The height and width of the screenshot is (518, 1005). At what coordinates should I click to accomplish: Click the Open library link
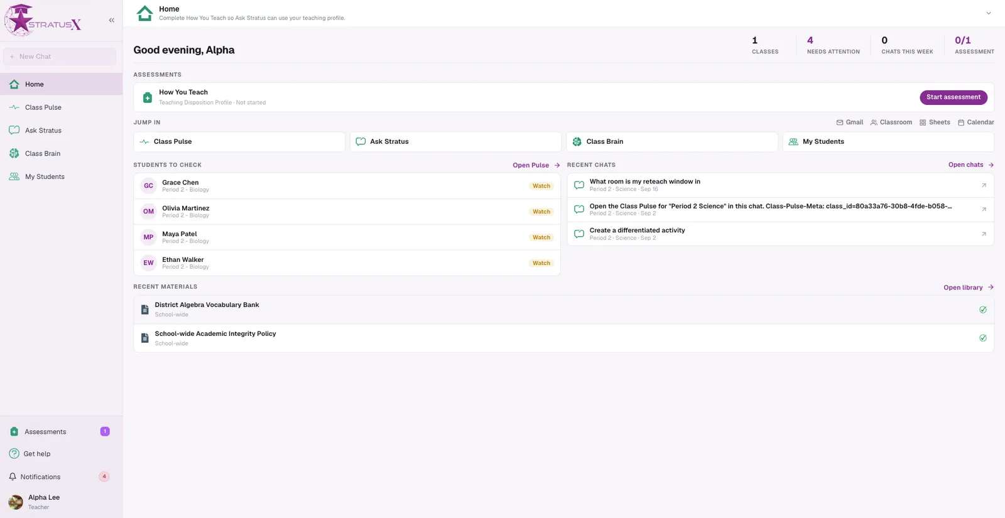969,288
